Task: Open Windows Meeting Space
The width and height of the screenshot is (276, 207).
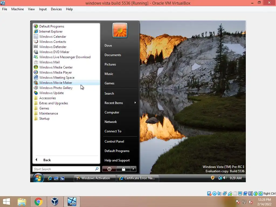Action: pyautogui.click(x=66, y=77)
